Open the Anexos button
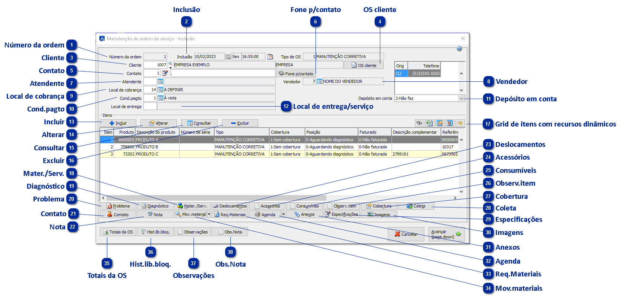622x299 pixels. click(304, 214)
